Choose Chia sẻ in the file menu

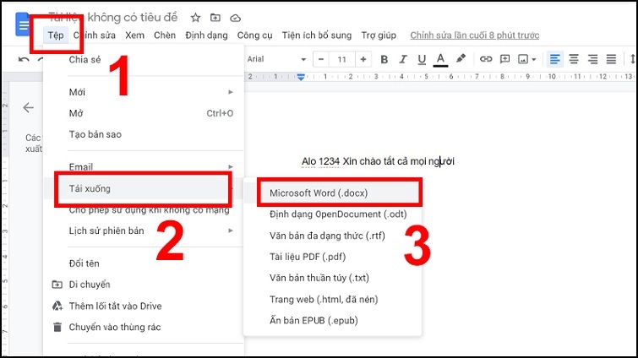(143, 60)
